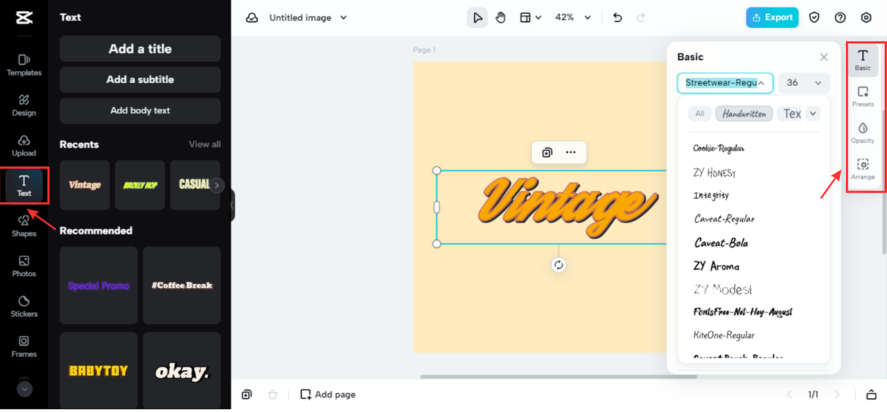Open the CapCut home logo
The image size is (887, 412).
[24, 17]
